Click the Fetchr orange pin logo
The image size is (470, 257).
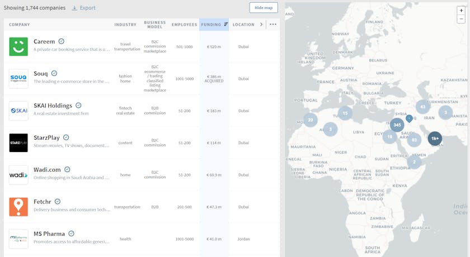click(x=18, y=207)
